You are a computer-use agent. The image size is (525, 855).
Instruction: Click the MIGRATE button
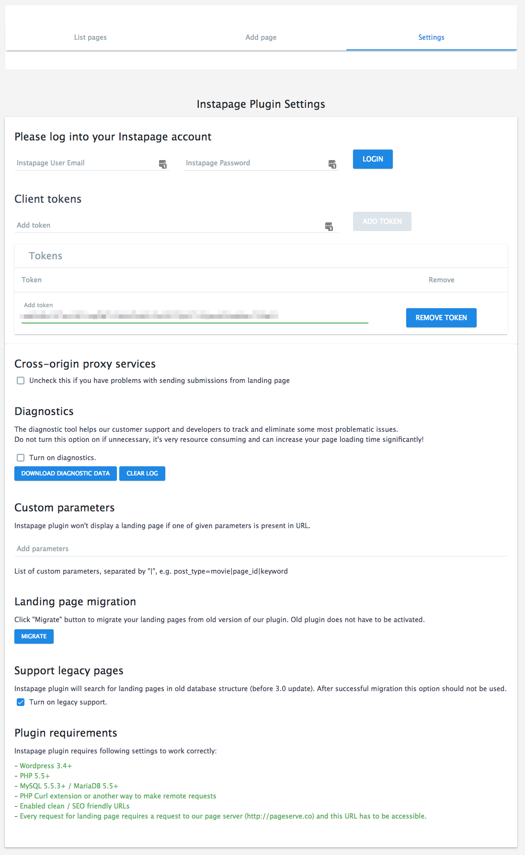coord(34,636)
